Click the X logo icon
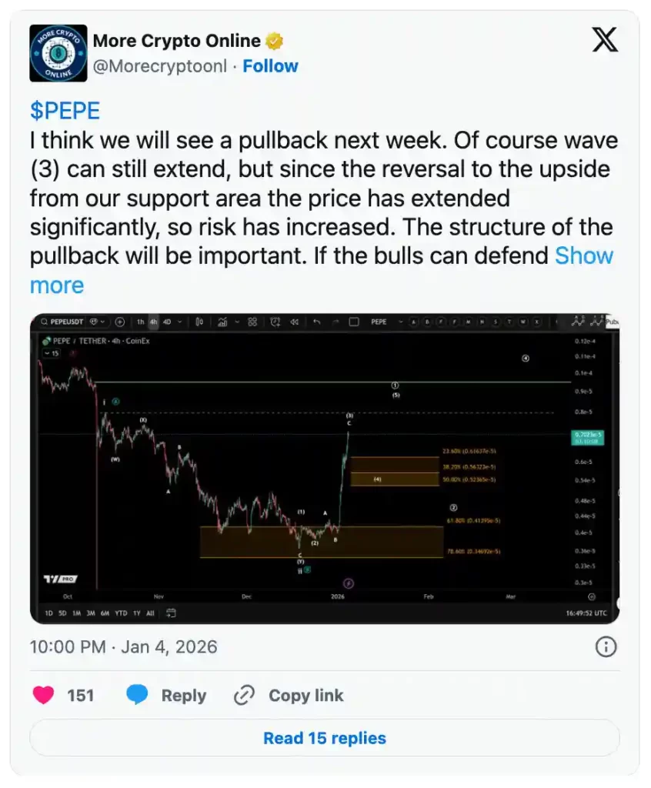Screen dimensions: 651x788 pyautogui.click(x=605, y=41)
